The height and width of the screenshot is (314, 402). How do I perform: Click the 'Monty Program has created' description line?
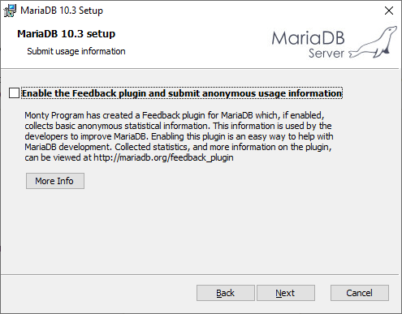tap(175, 115)
